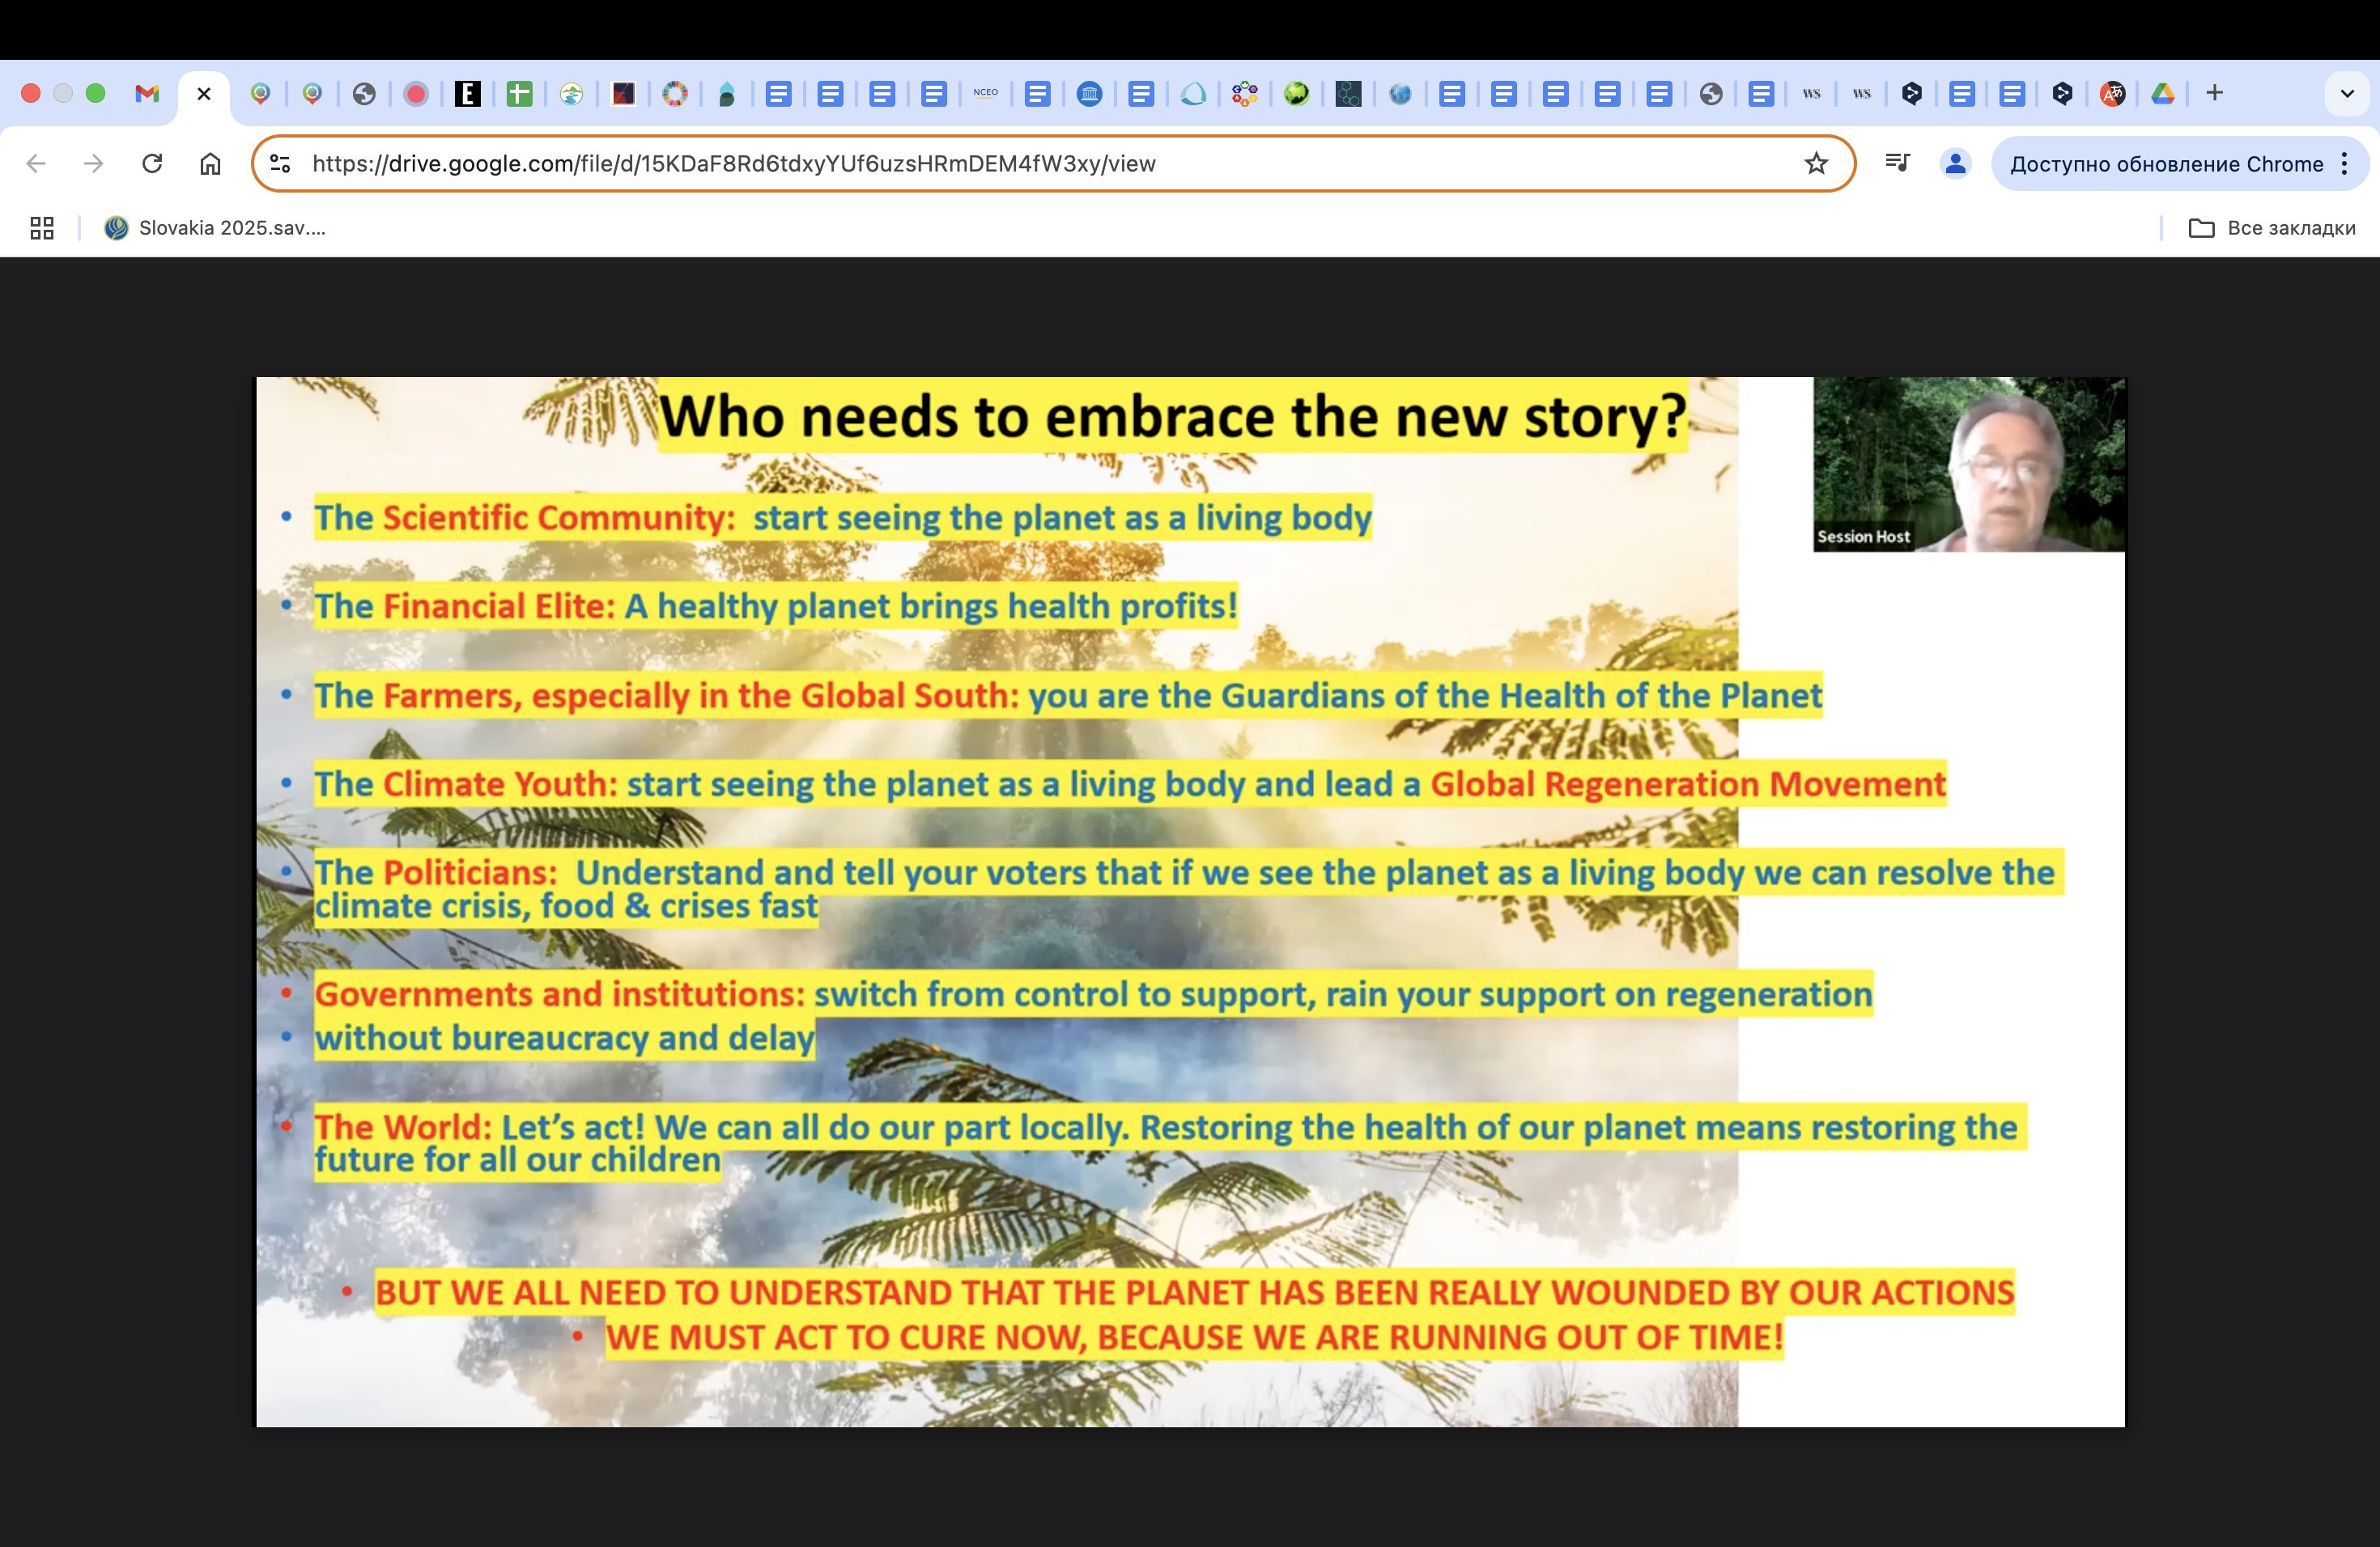This screenshot has height=1547, width=2380.
Task: Reload the current page
Action: 152,163
